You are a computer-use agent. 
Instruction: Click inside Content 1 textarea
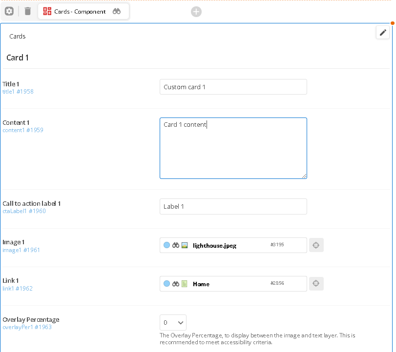tap(233, 148)
